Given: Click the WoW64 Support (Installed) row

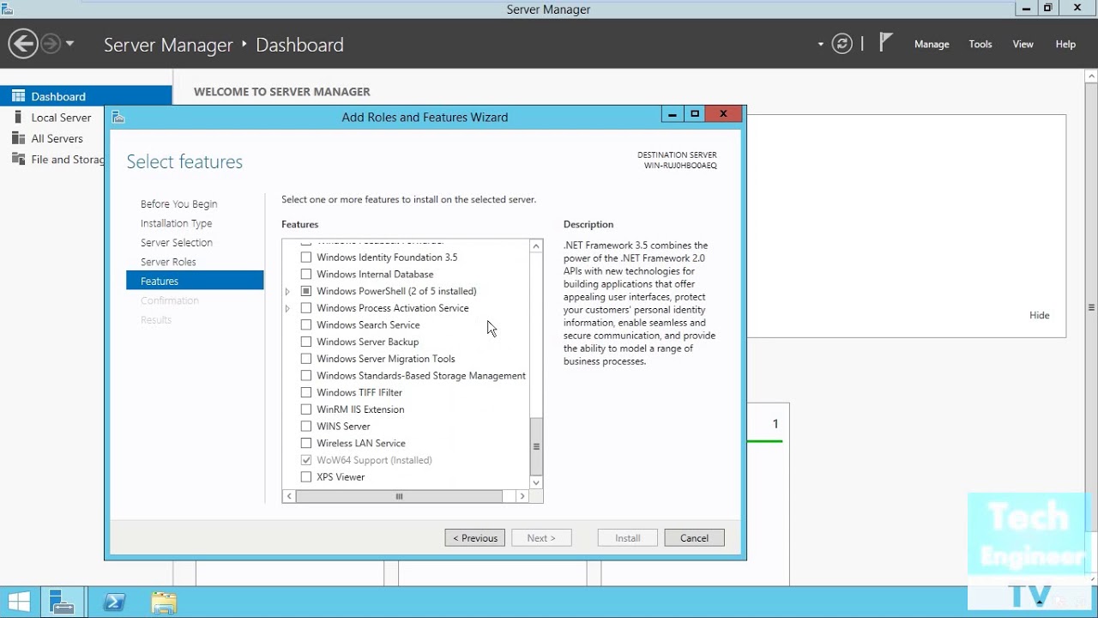Looking at the screenshot, I should click(x=374, y=460).
